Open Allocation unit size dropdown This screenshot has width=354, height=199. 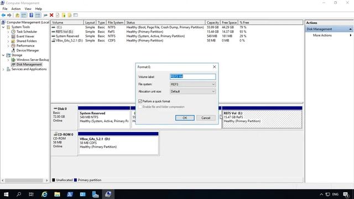192,91
